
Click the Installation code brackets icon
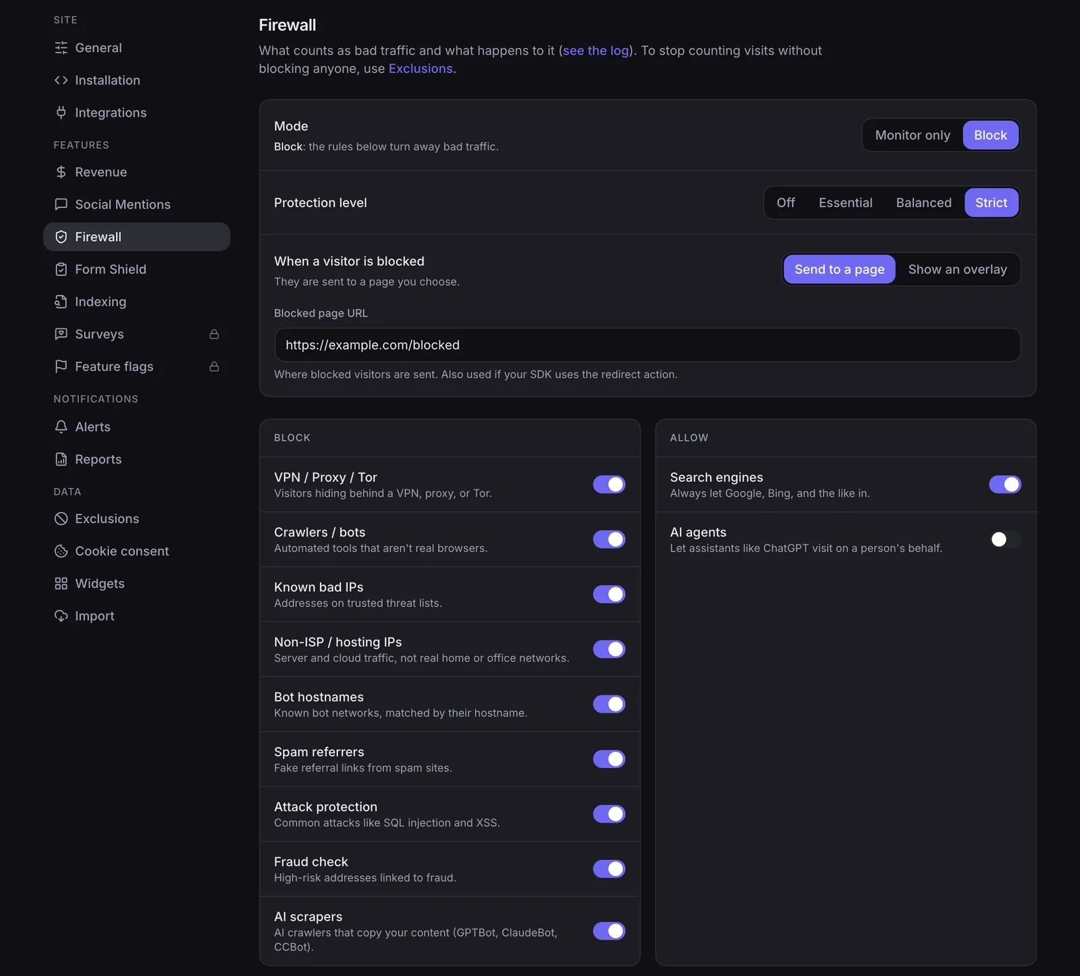tap(61, 80)
